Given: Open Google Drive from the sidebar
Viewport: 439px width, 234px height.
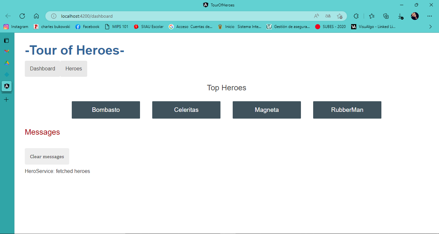Looking at the screenshot, I should coord(6,63).
